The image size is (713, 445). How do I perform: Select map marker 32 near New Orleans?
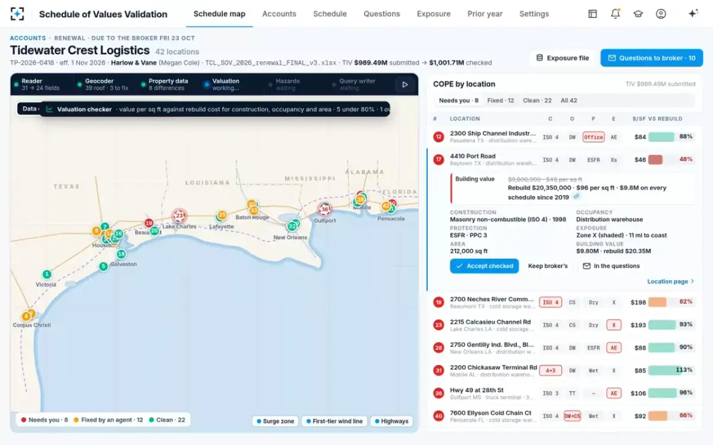point(292,226)
